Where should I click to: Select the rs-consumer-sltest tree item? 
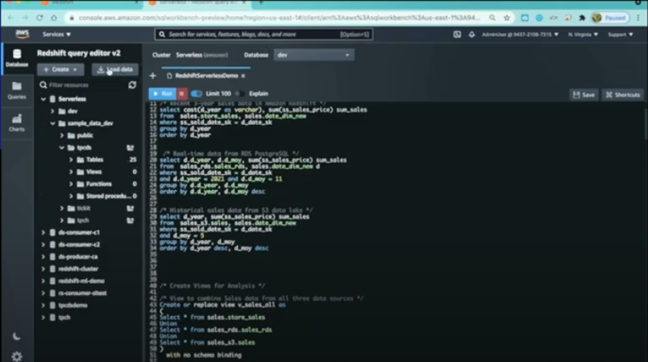pos(82,293)
